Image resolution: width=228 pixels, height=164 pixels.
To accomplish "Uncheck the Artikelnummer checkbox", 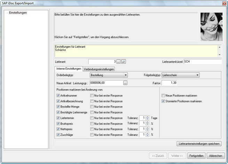I will tap(58, 95).
